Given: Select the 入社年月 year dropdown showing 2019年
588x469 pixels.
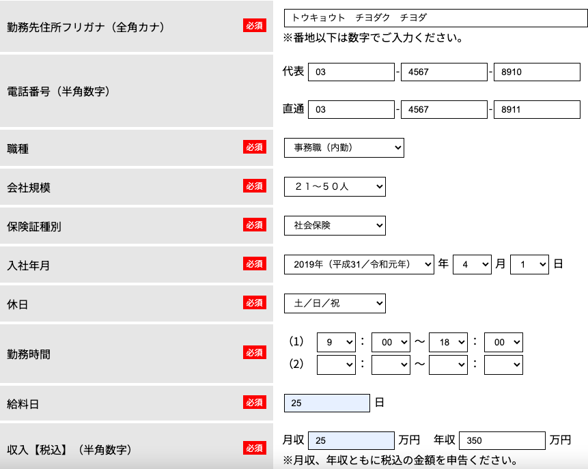Looking at the screenshot, I should tap(359, 264).
